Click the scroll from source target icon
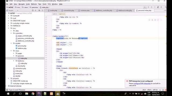 tap(33, 10)
